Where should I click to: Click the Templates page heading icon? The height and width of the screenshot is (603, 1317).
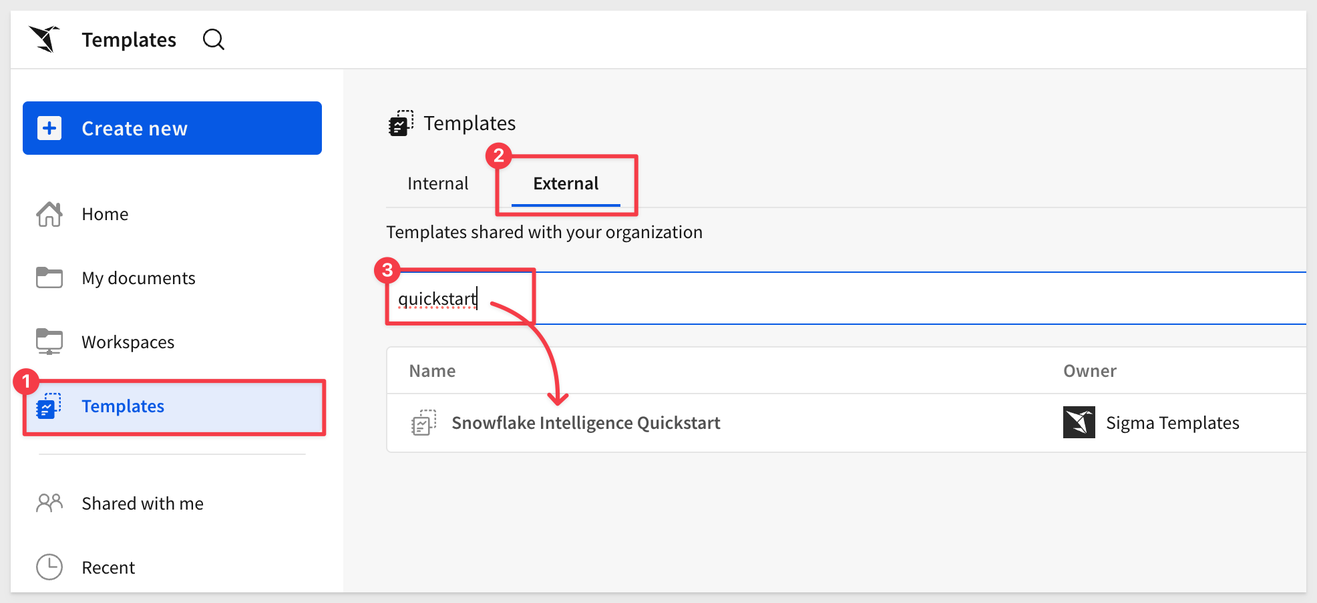click(x=401, y=123)
